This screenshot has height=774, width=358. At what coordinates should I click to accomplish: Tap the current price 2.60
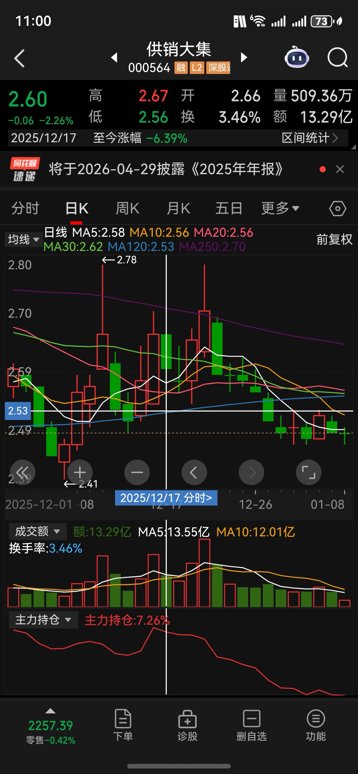28,100
